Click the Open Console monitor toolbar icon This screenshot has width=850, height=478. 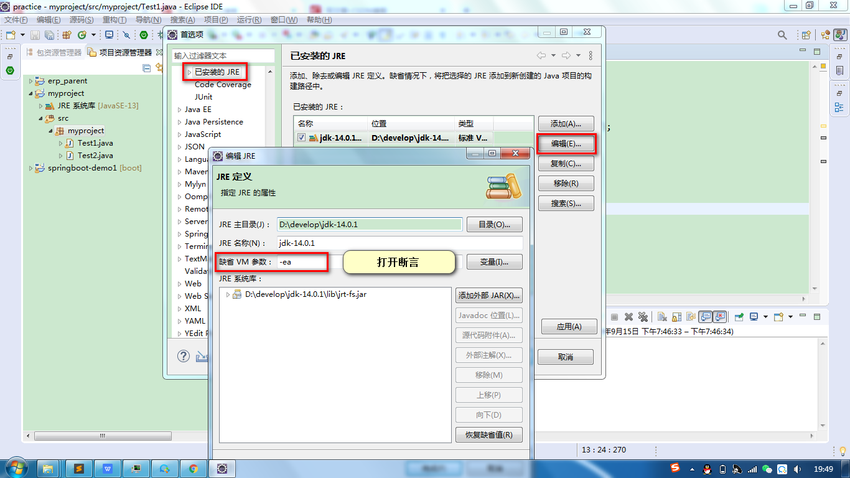click(109, 35)
